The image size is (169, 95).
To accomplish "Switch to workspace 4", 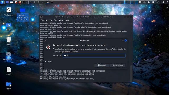I will tap(43, 2).
